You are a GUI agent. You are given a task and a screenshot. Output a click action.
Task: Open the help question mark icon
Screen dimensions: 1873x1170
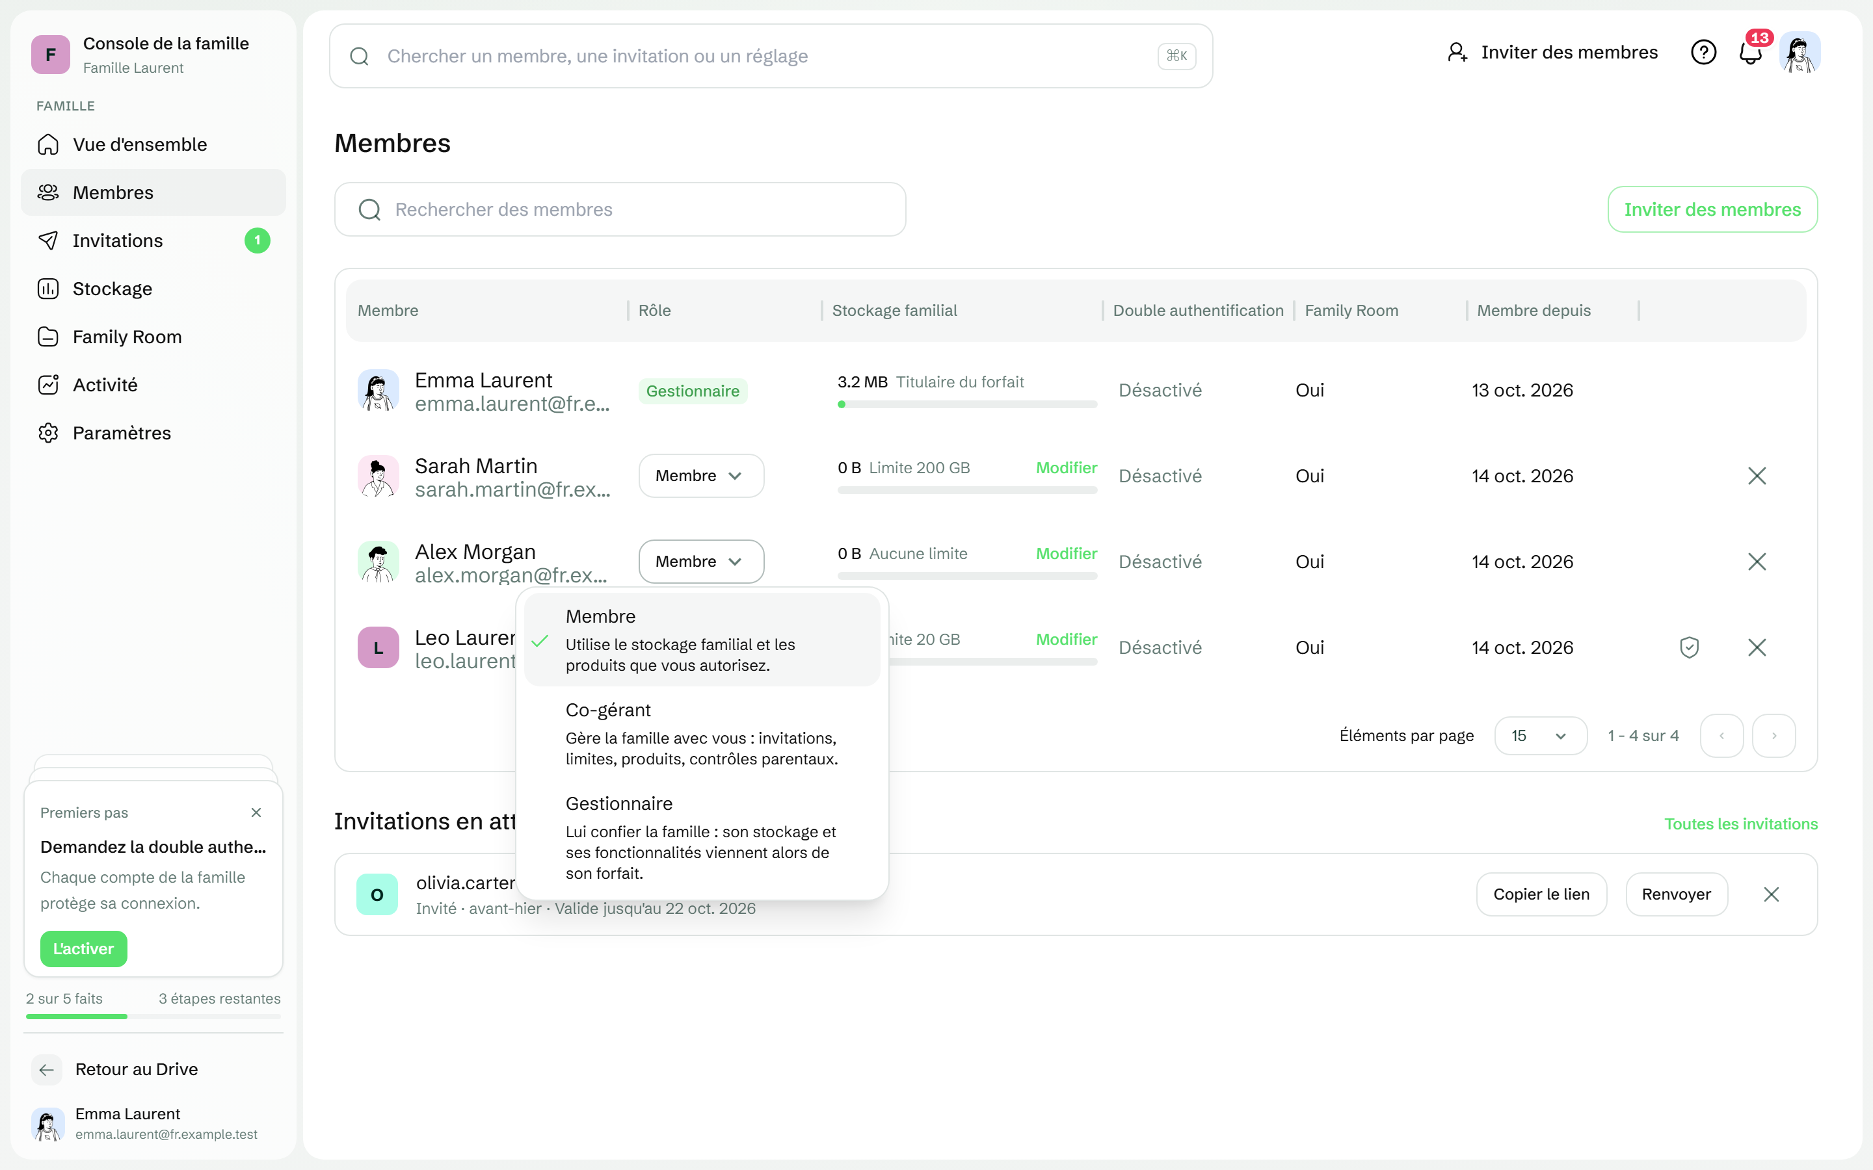[1703, 53]
